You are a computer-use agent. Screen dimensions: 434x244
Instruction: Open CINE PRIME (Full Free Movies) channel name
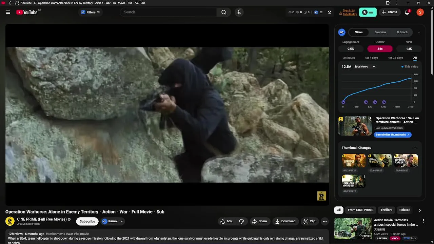[x=42, y=219]
